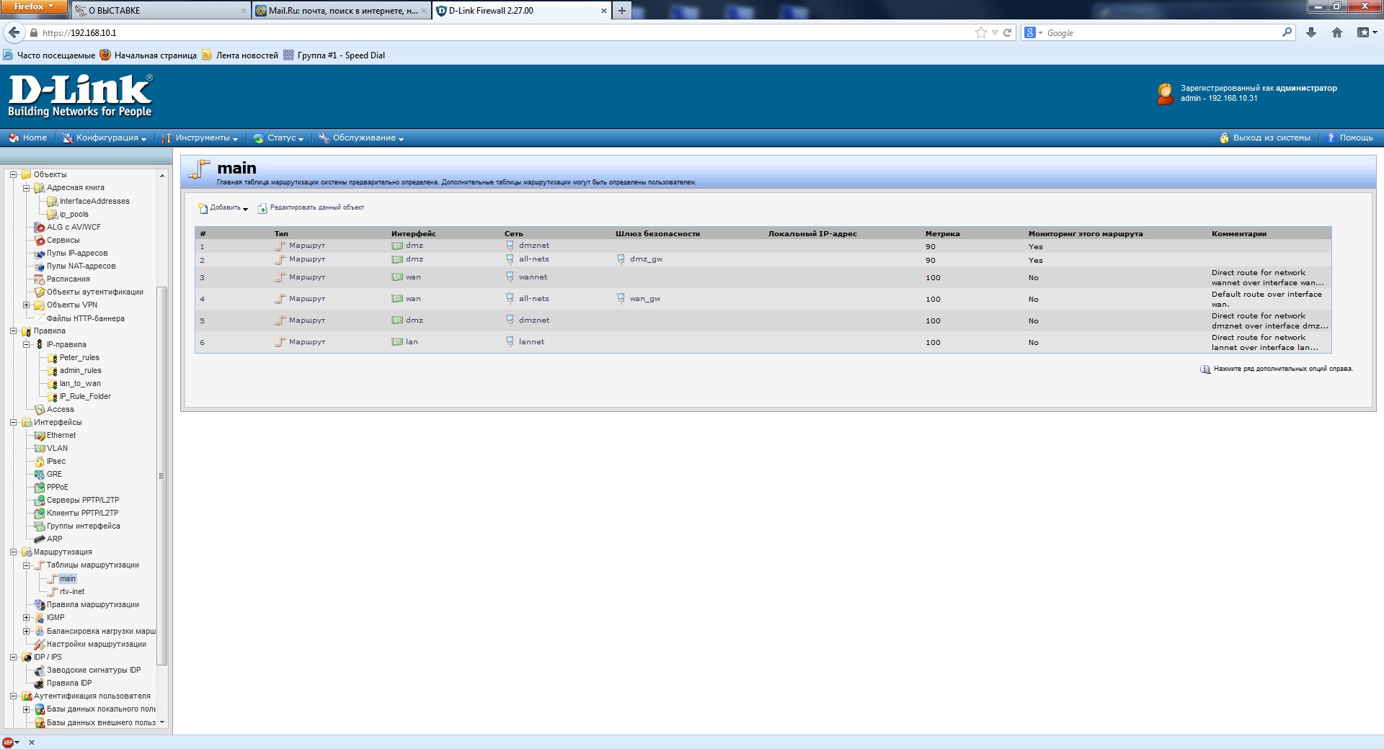This screenshot has width=1384, height=749.
Task: Click the route type icon in row 1
Action: pyautogui.click(x=280, y=246)
